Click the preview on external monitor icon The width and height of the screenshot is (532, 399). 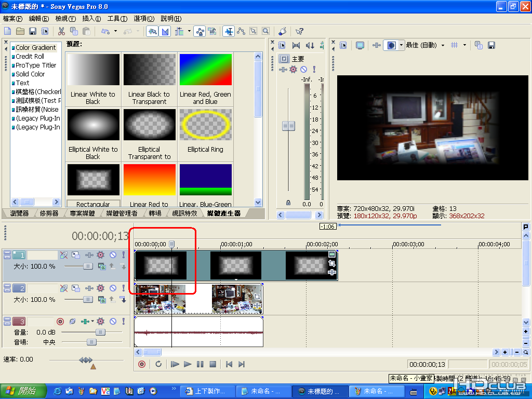[360, 45]
